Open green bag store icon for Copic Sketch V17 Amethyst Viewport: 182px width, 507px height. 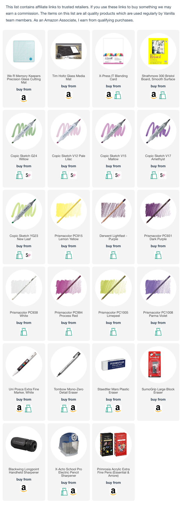154,175
